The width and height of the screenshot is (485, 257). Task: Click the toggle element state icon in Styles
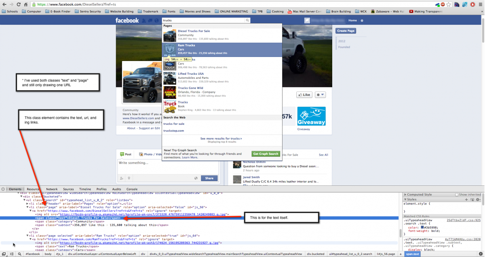tap(471, 200)
